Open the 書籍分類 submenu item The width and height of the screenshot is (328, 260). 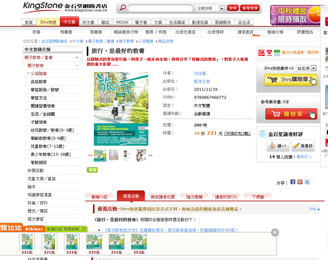pos(276,32)
